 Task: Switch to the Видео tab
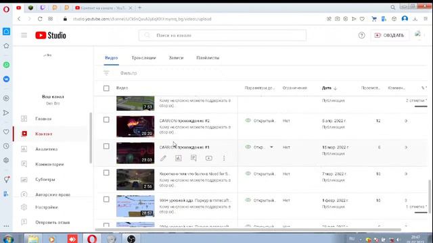[111, 58]
